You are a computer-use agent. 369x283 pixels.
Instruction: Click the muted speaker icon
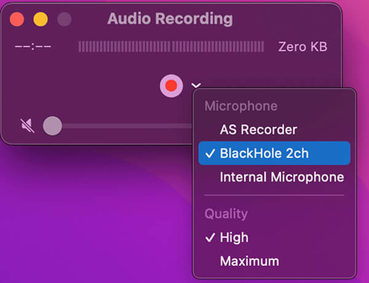(x=28, y=126)
